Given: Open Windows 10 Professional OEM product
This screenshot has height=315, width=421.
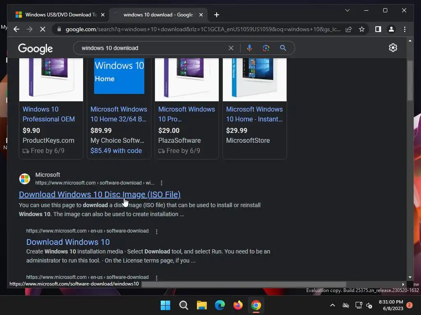Looking at the screenshot, I should tap(49, 114).
